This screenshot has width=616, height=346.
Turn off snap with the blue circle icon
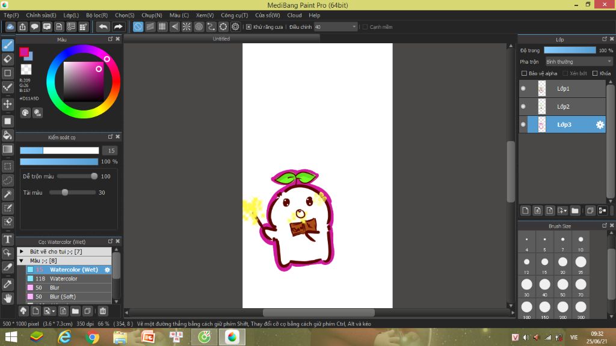tap(138, 26)
